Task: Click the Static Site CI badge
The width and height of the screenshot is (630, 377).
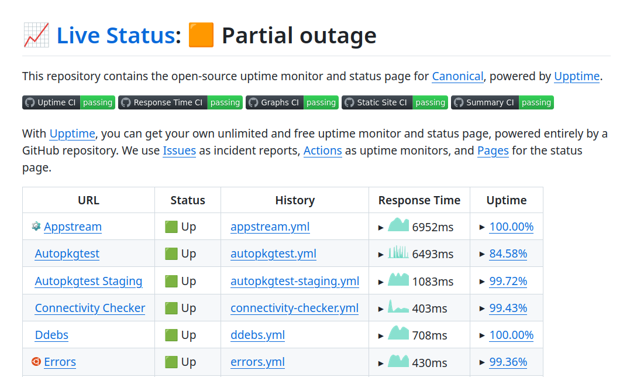Action: click(x=394, y=102)
